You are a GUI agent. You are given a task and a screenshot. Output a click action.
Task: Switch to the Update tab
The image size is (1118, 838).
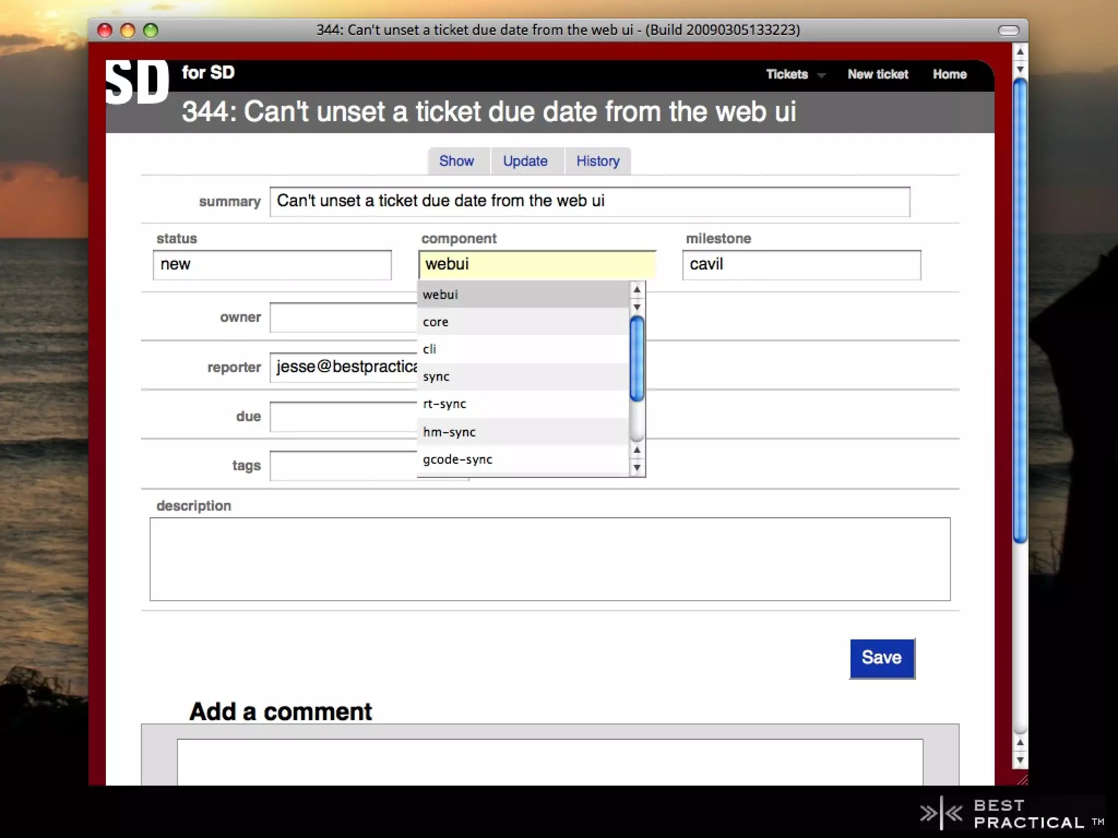click(x=525, y=161)
